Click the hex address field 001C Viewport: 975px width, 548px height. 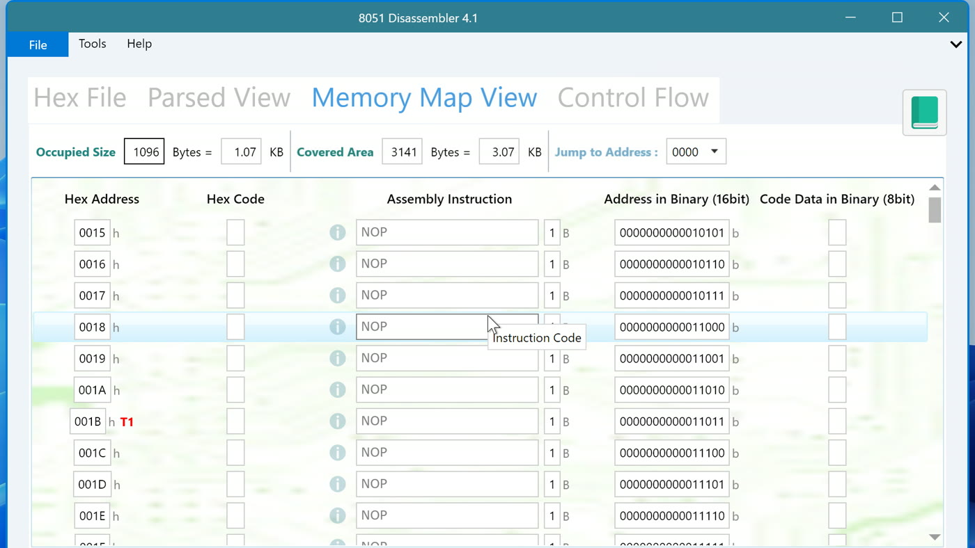[92, 453]
